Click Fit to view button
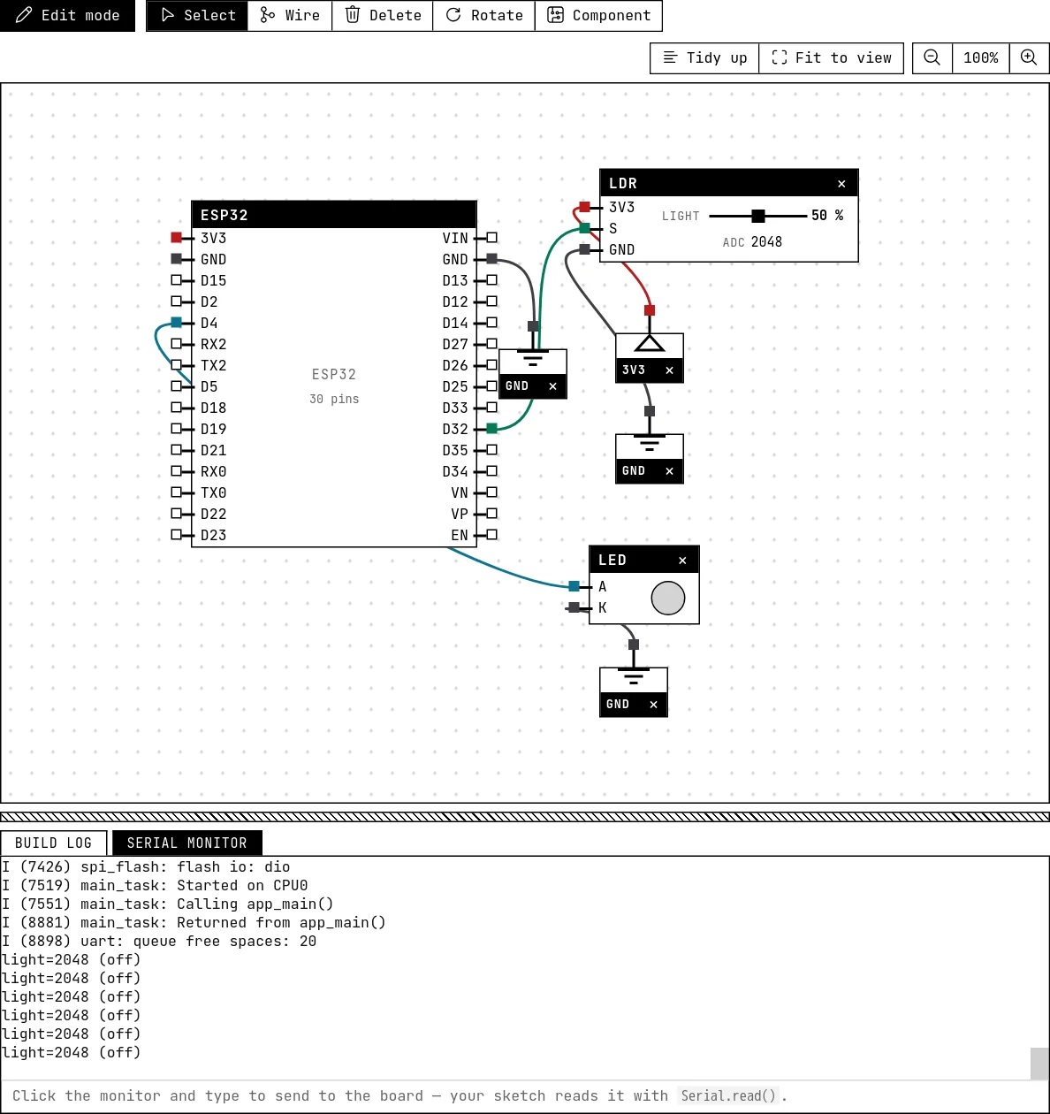 [x=831, y=57]
